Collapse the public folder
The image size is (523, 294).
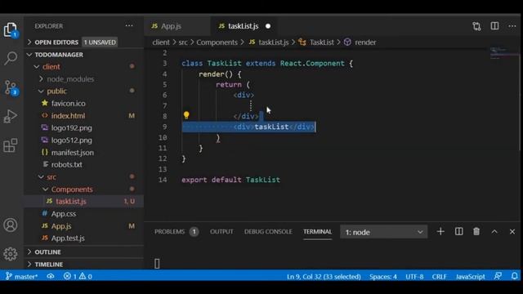(84, 91)
